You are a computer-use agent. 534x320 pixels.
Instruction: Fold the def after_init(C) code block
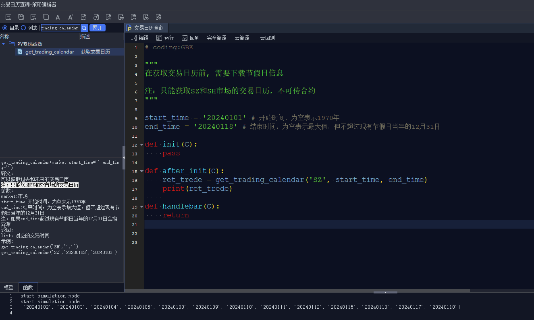point(141,171)
